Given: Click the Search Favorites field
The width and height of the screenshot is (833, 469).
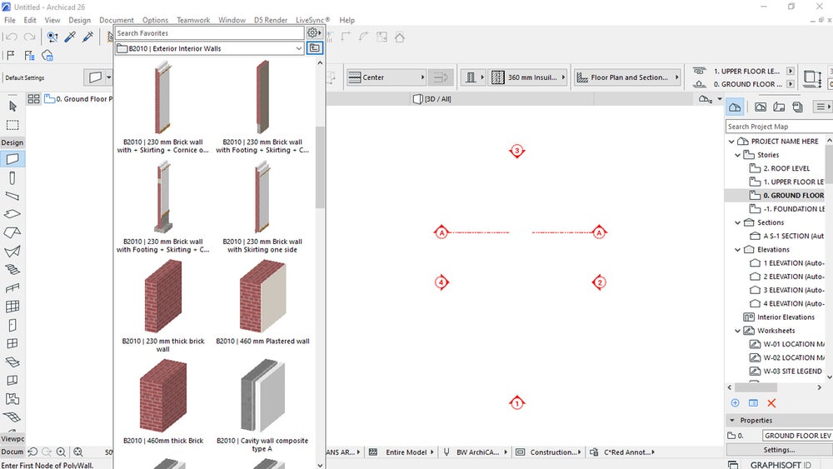Looking at the screenshot, I should point(209,33).
